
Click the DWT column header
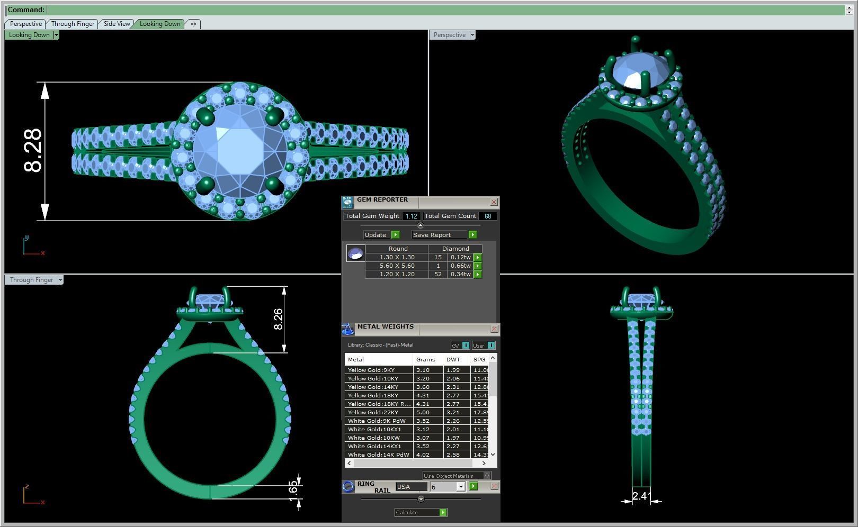click(x=457, y=359)
